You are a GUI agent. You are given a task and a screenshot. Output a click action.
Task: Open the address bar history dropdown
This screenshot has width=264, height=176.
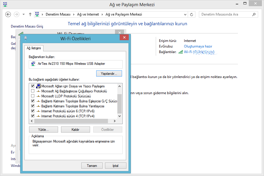[x=185, y=14]
